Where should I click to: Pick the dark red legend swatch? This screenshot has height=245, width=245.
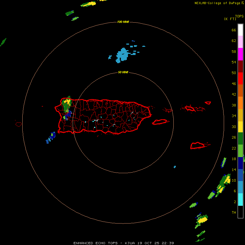click(x=240, y=66)
